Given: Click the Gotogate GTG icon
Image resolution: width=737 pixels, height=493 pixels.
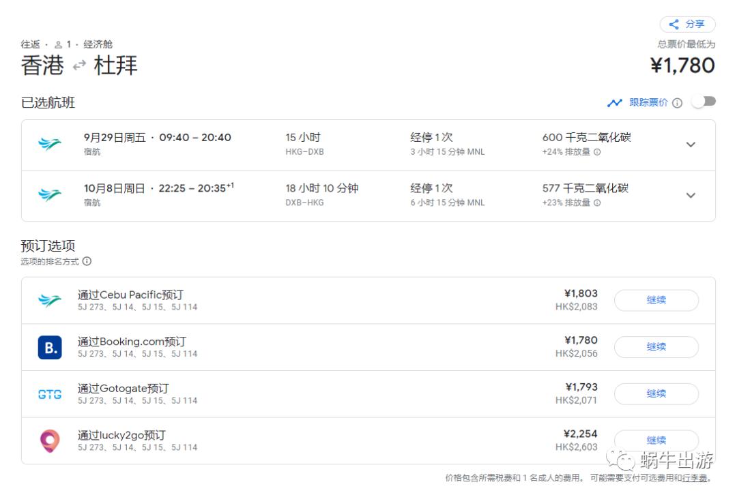Looking at the screenshot, I should (x=48, y=393).
